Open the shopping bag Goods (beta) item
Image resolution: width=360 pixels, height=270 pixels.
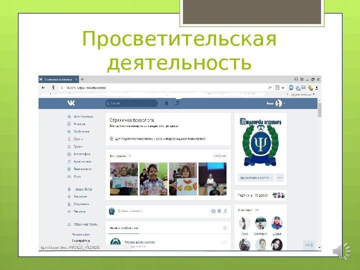click(x=79, y=189)
